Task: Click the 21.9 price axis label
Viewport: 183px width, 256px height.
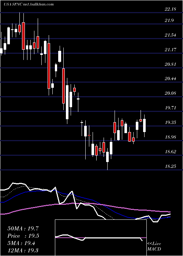Action: tap(169, 20)
